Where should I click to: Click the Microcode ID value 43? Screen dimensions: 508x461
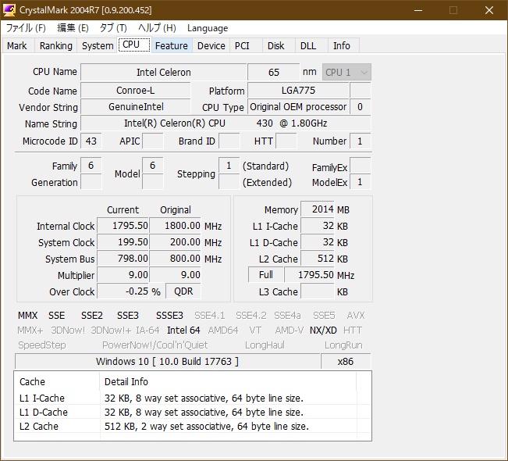click(91, 141)
